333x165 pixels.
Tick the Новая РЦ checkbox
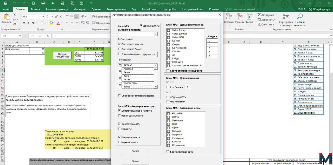pos(119,129)
